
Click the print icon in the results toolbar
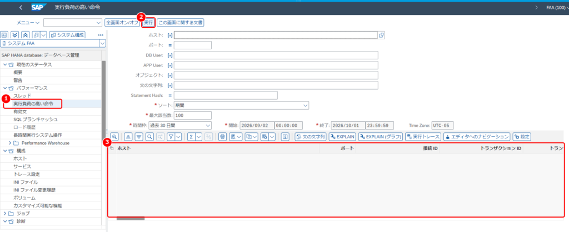point(223,137)
